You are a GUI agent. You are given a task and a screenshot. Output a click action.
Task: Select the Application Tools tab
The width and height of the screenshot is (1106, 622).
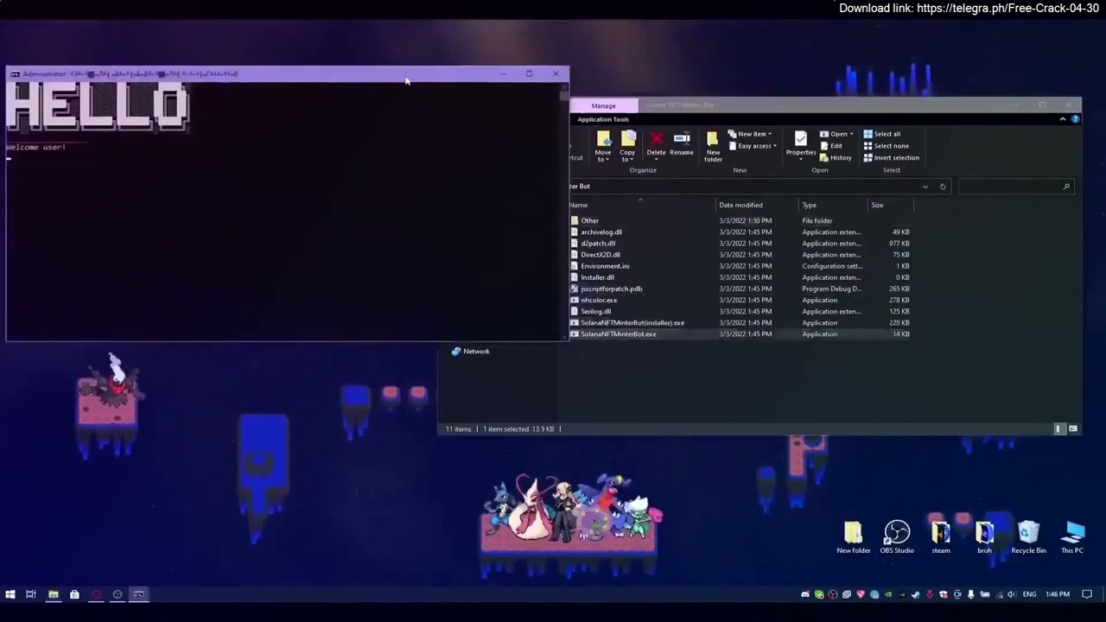(x=603, y=119)
